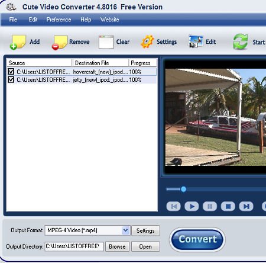266x263 pixels.
Task: Open the Help menu
Action: point(86,20)
